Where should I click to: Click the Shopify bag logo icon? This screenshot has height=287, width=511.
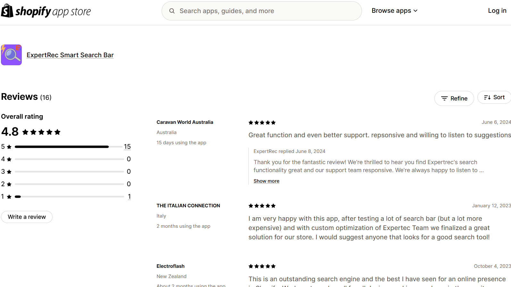tap(7, 11)
